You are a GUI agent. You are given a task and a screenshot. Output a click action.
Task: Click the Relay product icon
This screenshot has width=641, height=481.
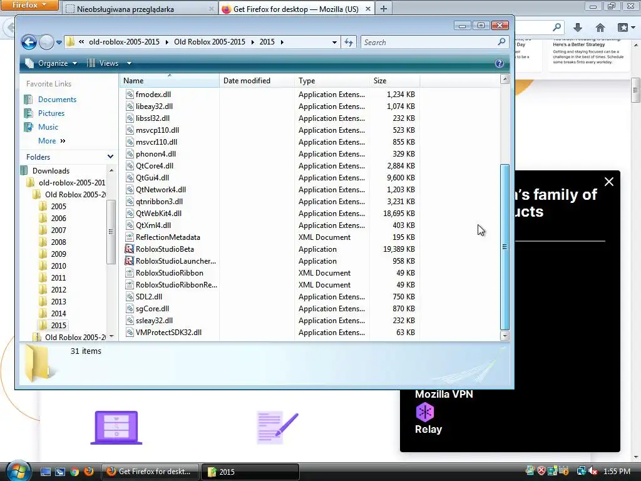425,412
